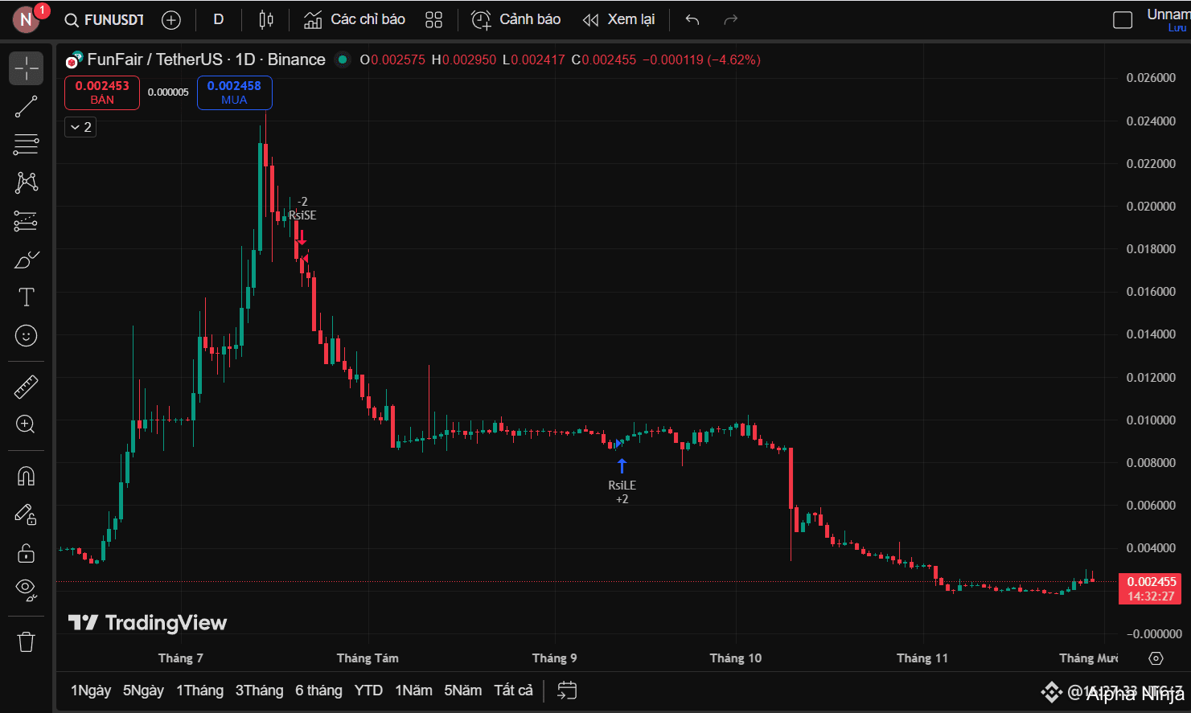Expand the collapsed indicators legend showing 2
The image size is (1191, 713).
click(80, 127)
